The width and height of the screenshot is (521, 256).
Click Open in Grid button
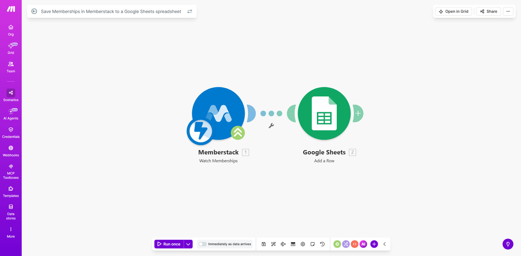click(x=453, y=11)
